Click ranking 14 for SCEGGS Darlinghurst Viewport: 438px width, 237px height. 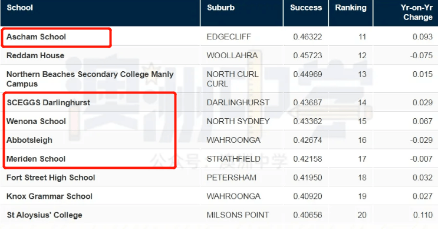pos(363,102)
